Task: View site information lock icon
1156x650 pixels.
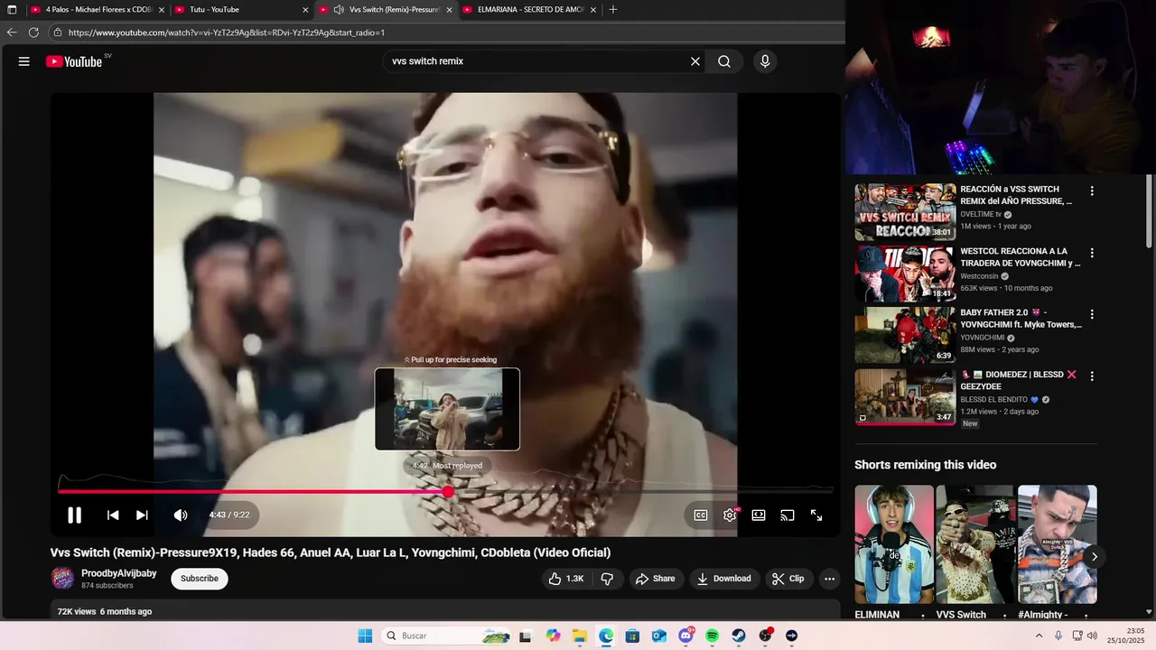Action: (58, 32)
